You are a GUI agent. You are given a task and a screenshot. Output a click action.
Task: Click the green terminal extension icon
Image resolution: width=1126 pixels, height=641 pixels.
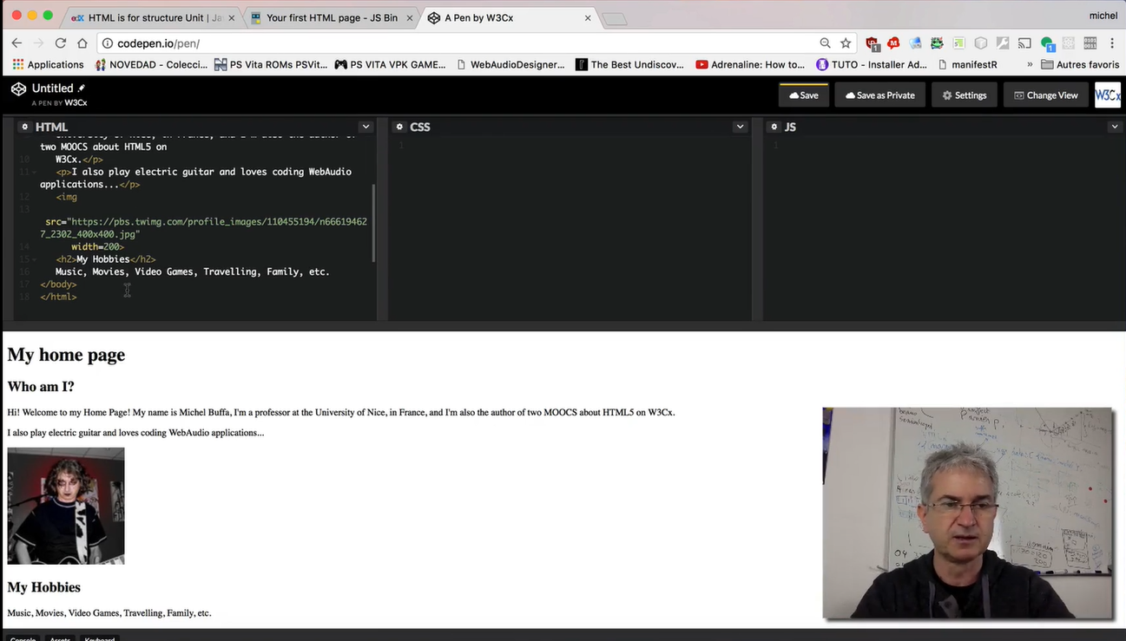[x=958, y=43]
